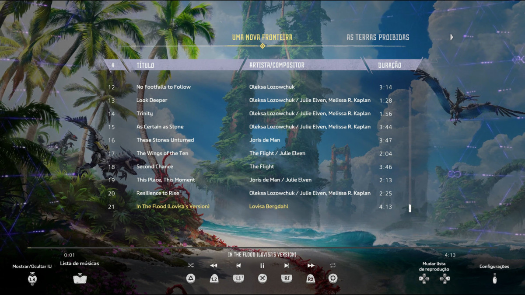The image size is (525, 295).
Task: Select the Uma Nova Fronteira tab
Action: 262,37
